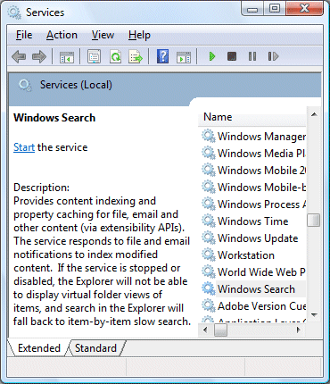Viewport: 330px width, 384px height.
Task: Select the Windows Process A service row
Action: click(x=253, y=205)
